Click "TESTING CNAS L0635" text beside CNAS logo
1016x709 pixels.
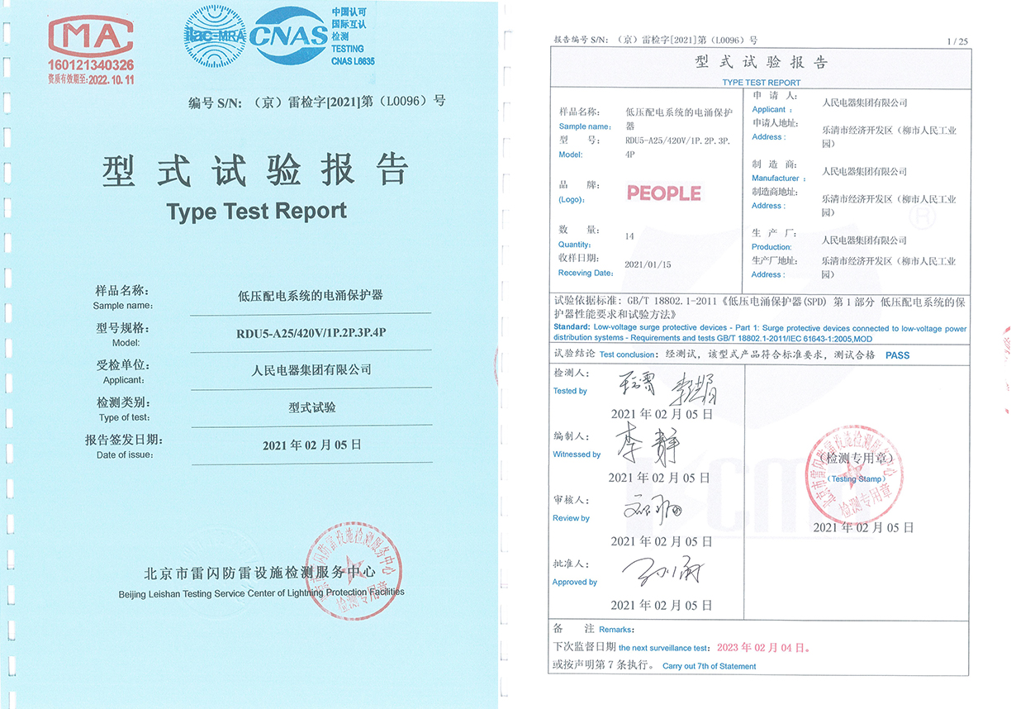point(353,55)
